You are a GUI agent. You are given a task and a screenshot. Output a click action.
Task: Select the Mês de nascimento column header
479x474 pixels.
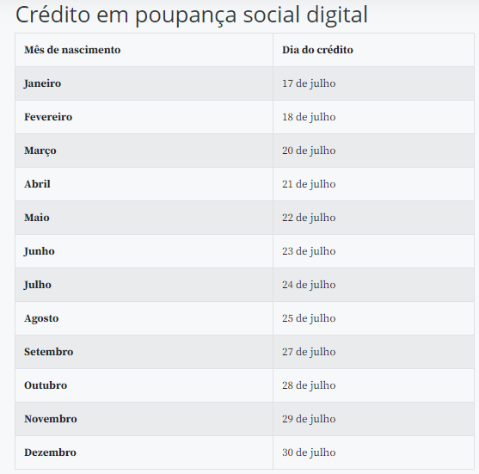72,50
